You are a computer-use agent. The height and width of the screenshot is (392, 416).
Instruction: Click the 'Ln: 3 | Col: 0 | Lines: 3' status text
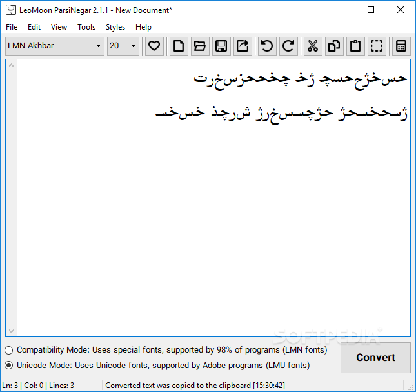38,386
